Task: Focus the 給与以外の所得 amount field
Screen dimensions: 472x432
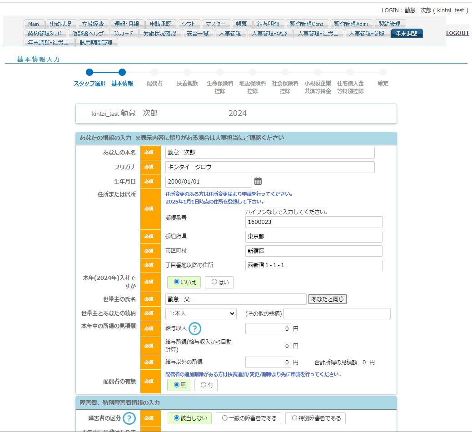Action: pos(268,362)
